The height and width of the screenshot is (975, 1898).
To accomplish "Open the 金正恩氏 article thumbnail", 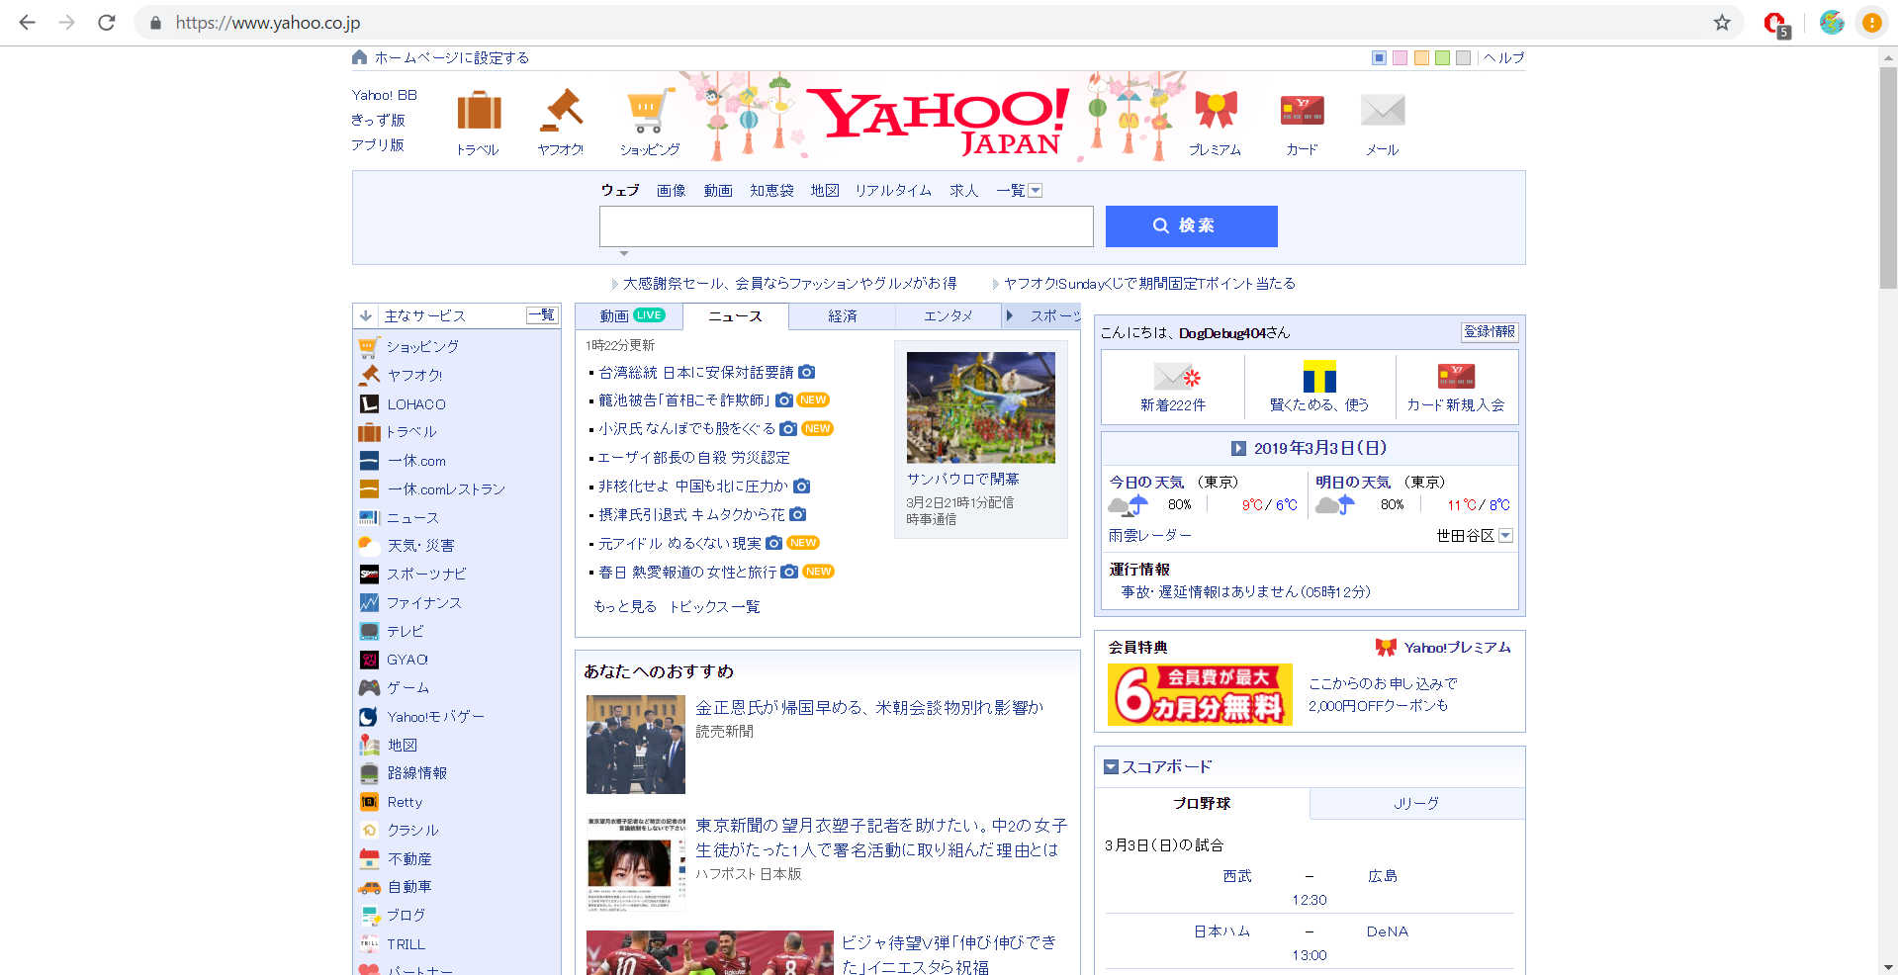I will [x=636, y=745].
